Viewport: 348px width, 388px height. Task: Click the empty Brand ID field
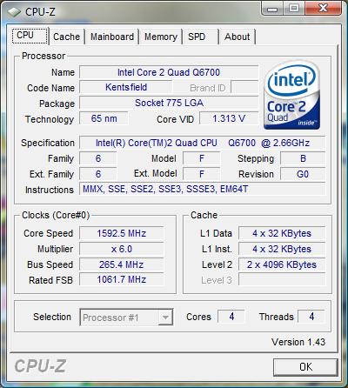click(244, 87)
